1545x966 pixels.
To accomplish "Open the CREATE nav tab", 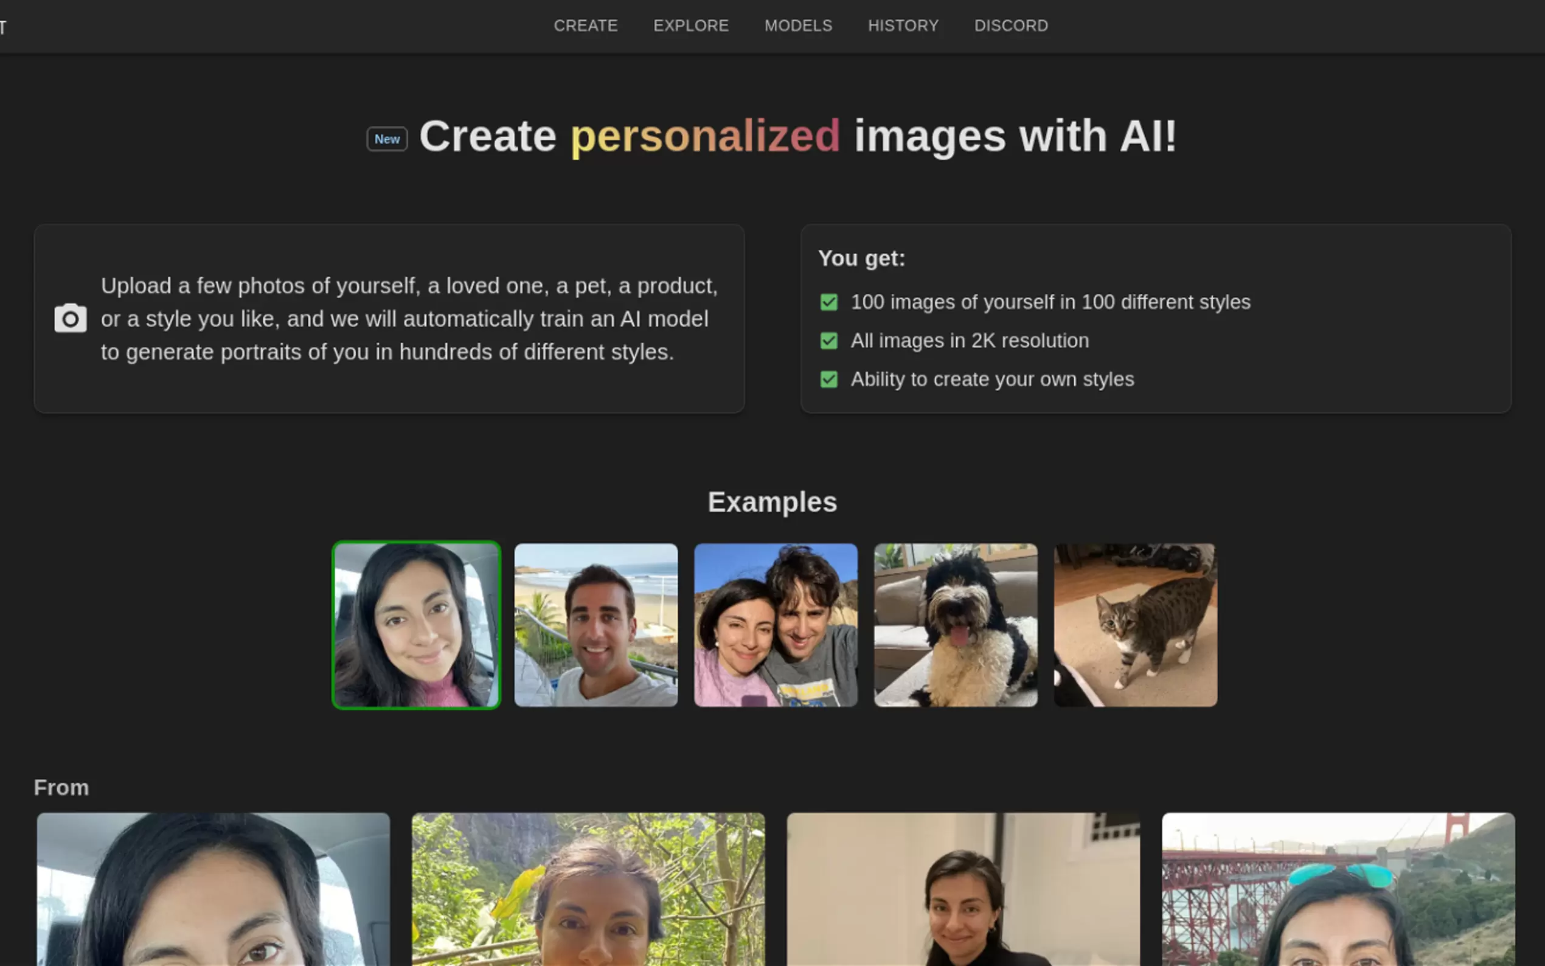I will click(x=585, y=26).
